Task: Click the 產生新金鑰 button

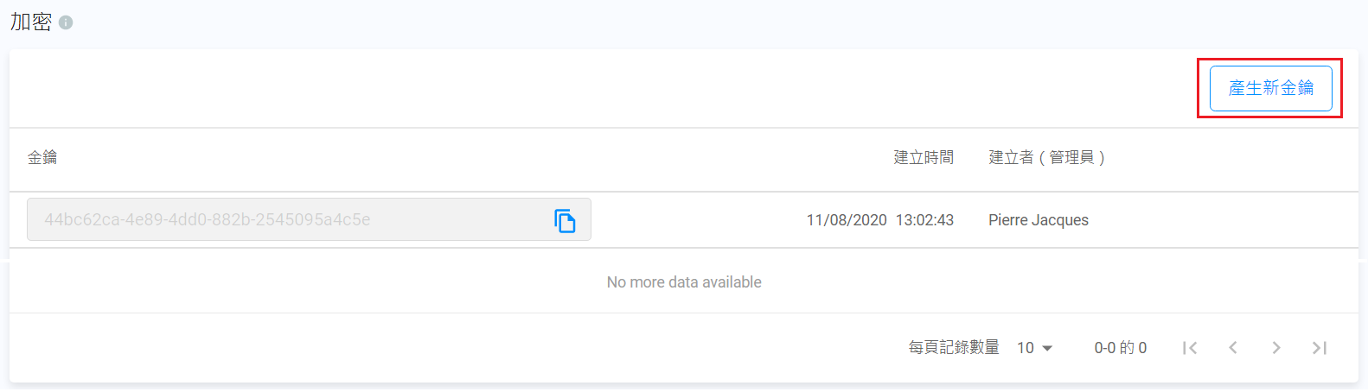Action: click(x=1270, y=88)
